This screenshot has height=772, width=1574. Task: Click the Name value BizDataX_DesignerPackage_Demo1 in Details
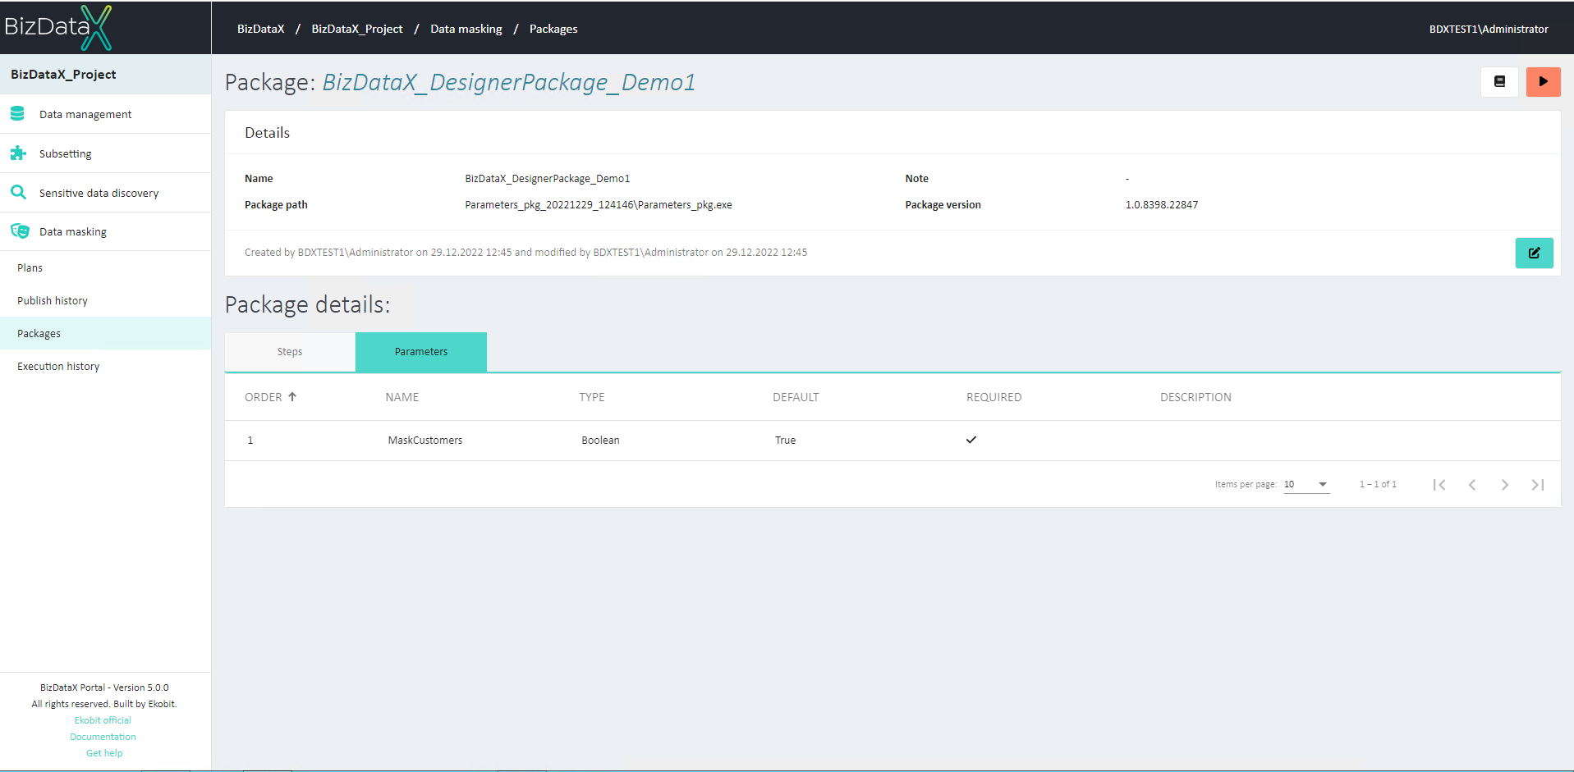point(548,179)
